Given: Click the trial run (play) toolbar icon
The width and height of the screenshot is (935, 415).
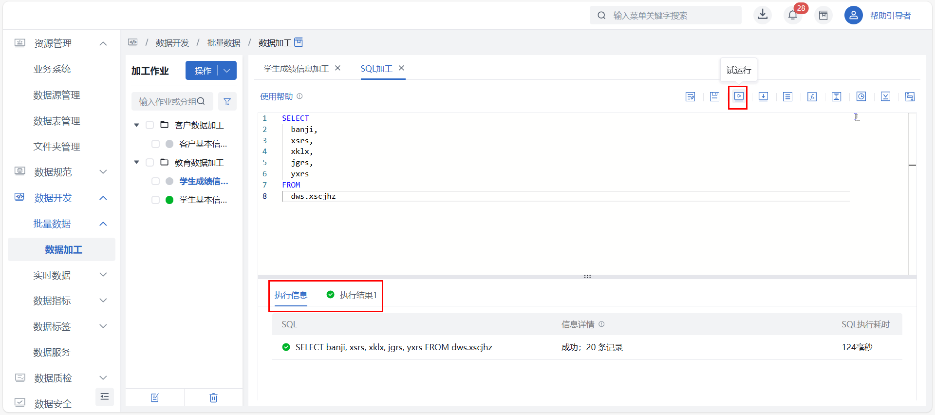Looking at the screenshot, I should tap(739, 96).
